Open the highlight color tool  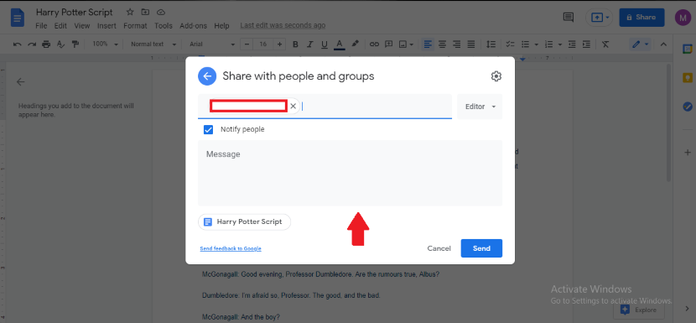coord(355,44)
